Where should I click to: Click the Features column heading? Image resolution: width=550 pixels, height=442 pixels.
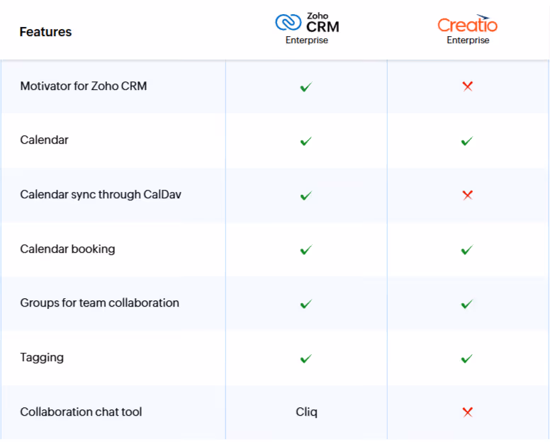(x=45, y=32)
